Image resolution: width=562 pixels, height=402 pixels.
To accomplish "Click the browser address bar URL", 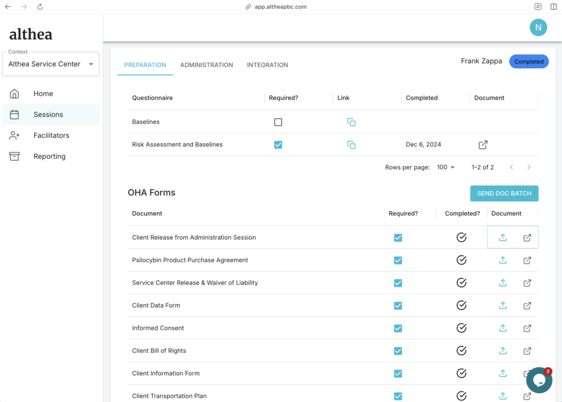I will 280,7.
